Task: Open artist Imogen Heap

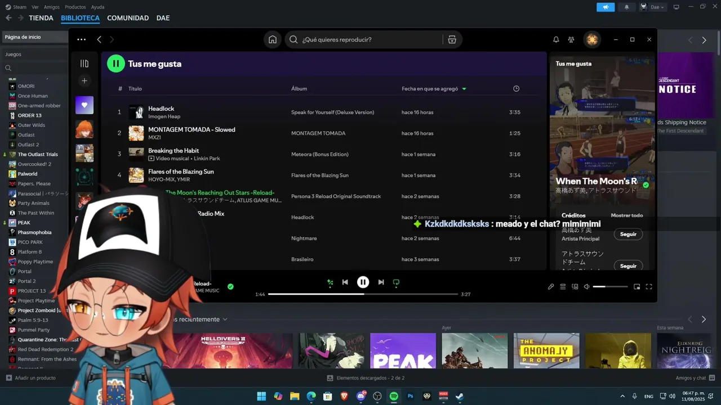Action: click(x=164, y=116)
